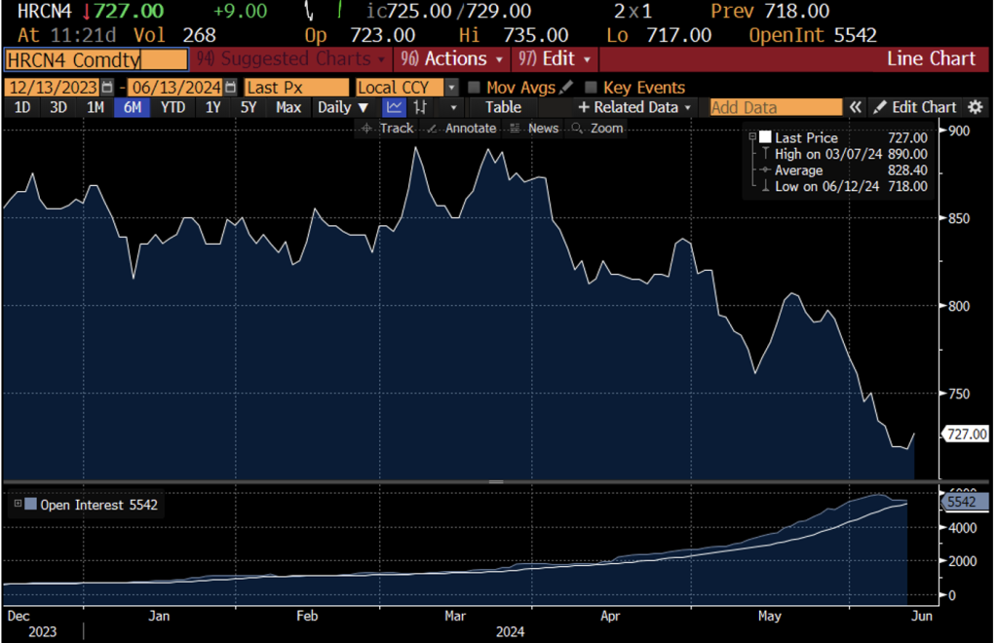Open the start date calendar picker
This screenshot has height=643, width=998.
107,88
